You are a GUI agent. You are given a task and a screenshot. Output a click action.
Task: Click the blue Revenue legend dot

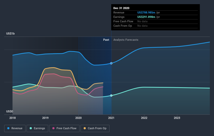8,128
